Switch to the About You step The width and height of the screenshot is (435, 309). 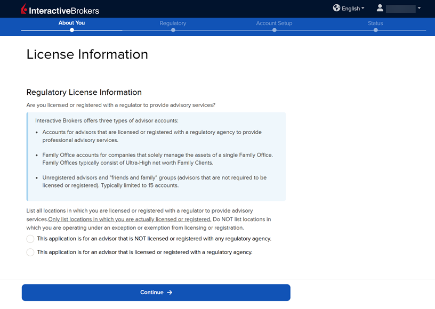click(x=71, y=23)
